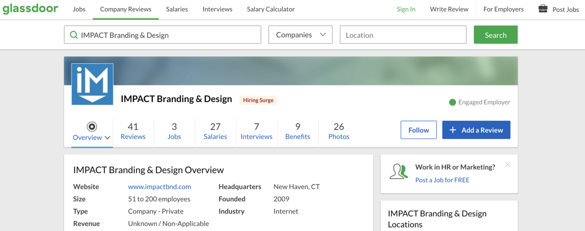Click the Company - Private type value
Screen dimensions: 585x231
(x=156, y=212)
